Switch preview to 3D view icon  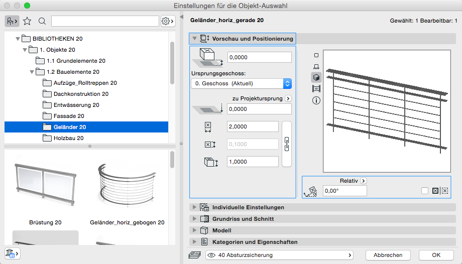click(x=316, y=77)
